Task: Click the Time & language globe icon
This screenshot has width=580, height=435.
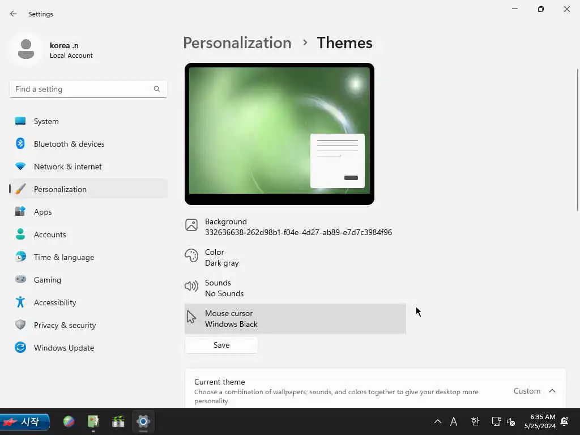Action: click(x=20, y=257)
